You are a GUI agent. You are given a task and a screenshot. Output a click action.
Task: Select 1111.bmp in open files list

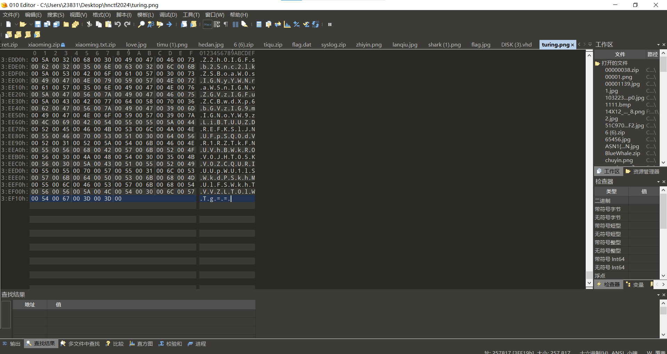618,105
